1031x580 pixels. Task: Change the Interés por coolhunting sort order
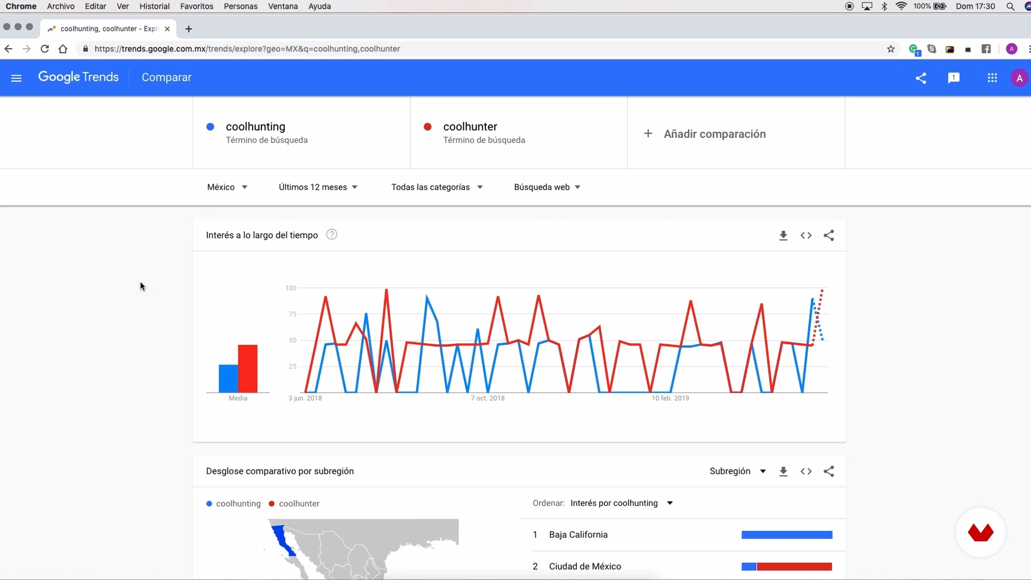(x=622, y=503)
